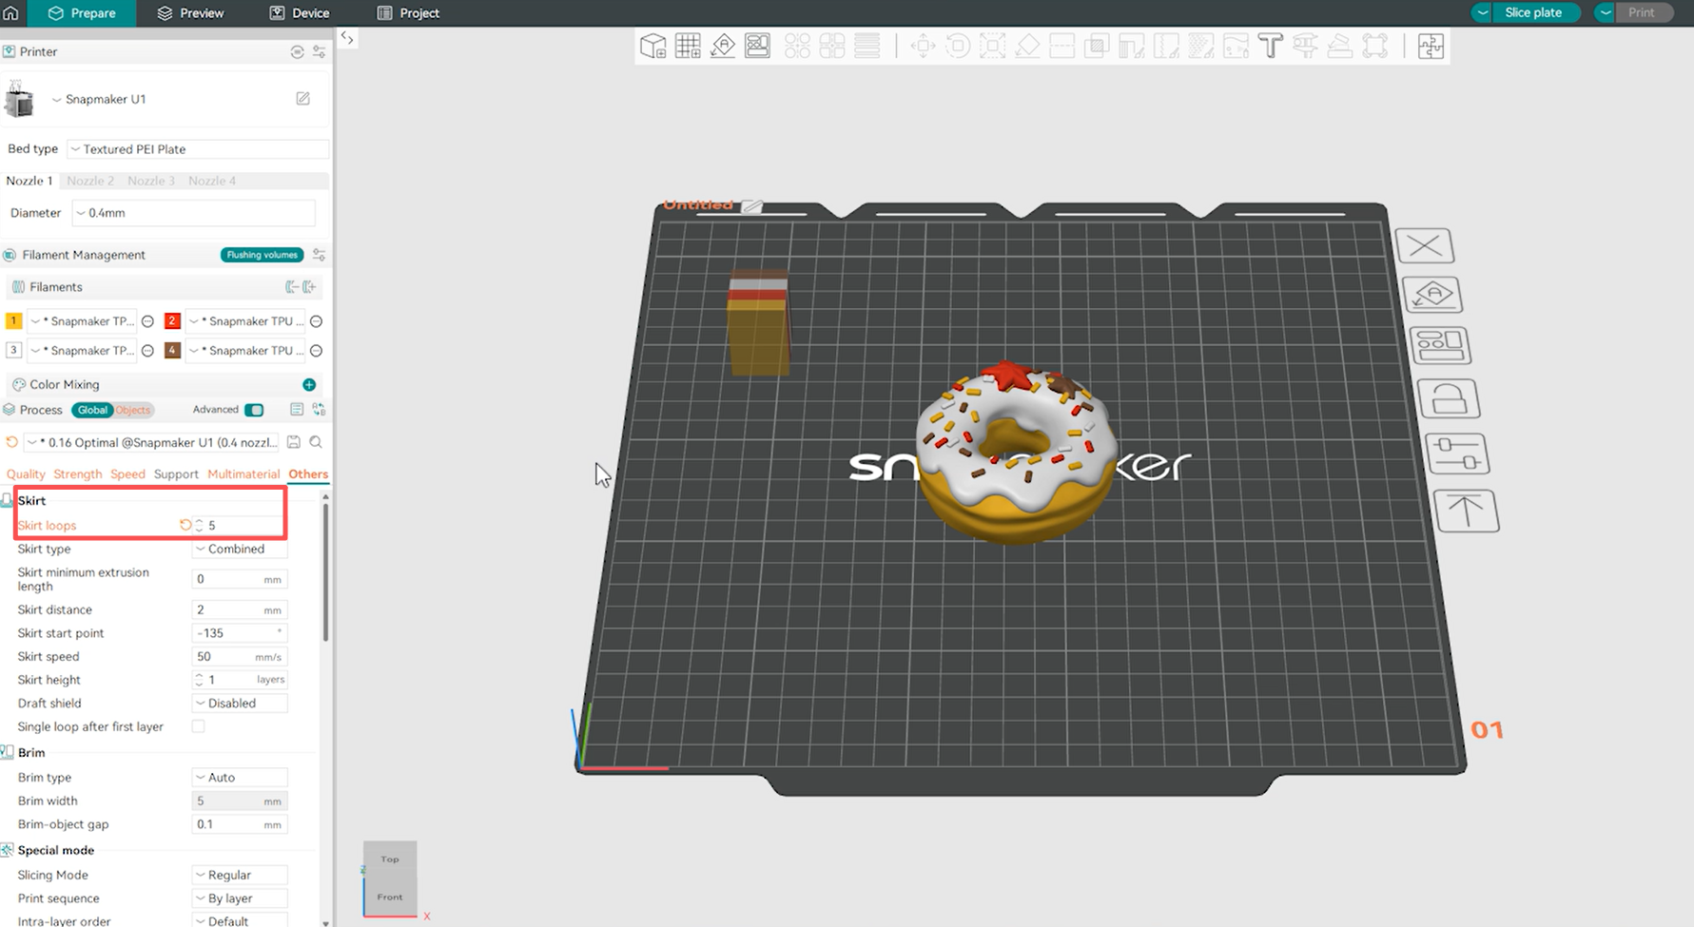Open the process preset dropdown 0.16 Optimal
1694x927 pixels.
coord(153,442)
